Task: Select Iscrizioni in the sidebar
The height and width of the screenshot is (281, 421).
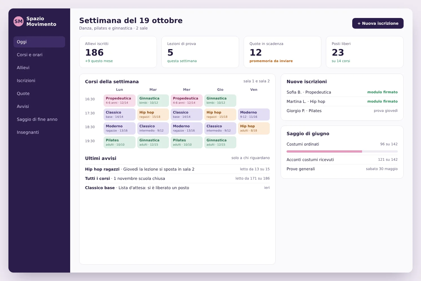Action: (x=39, y=81)
